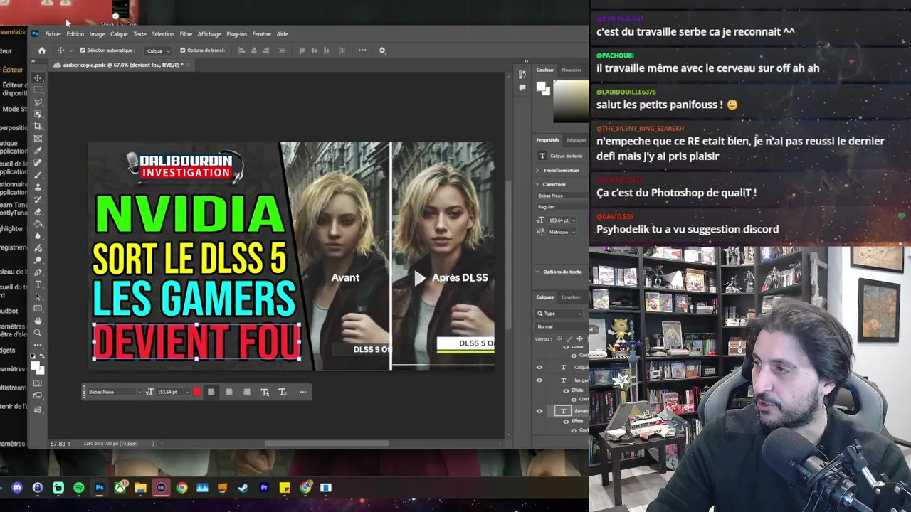Viewport: 911px width, 512px height.
Task: Expand the Transformation section
Action: pos(537,170)
